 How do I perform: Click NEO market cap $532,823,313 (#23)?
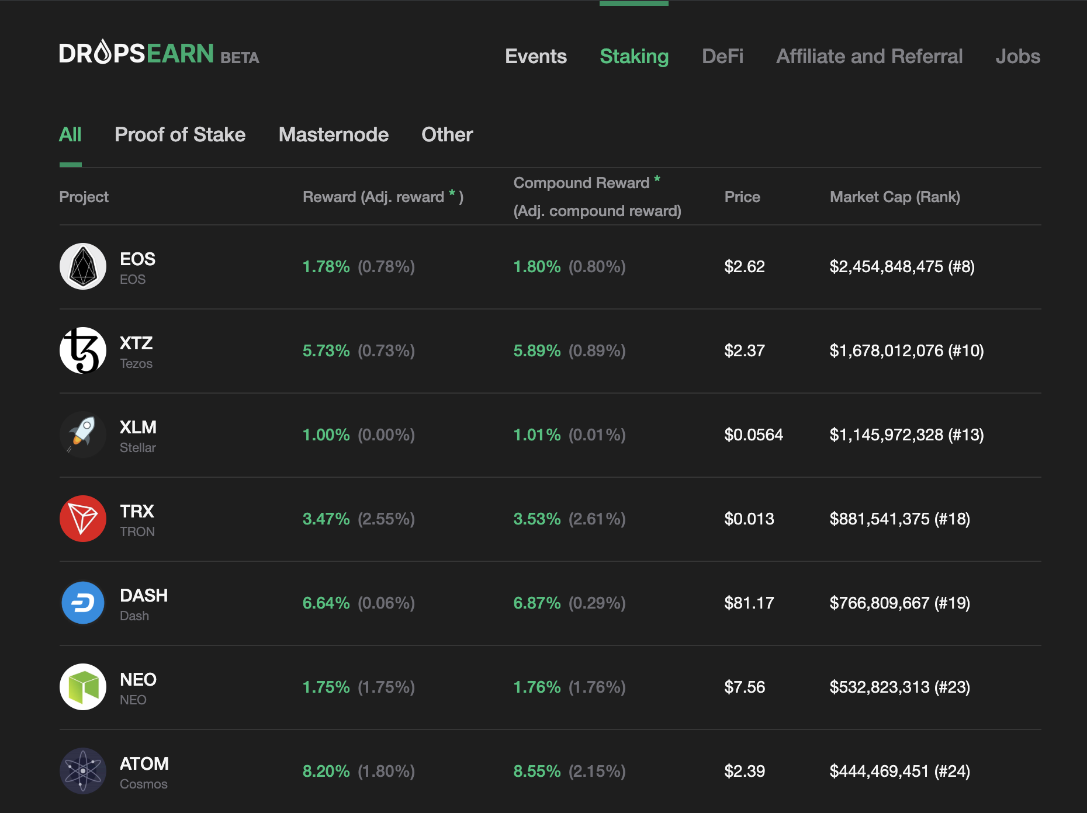click(900, 687)
